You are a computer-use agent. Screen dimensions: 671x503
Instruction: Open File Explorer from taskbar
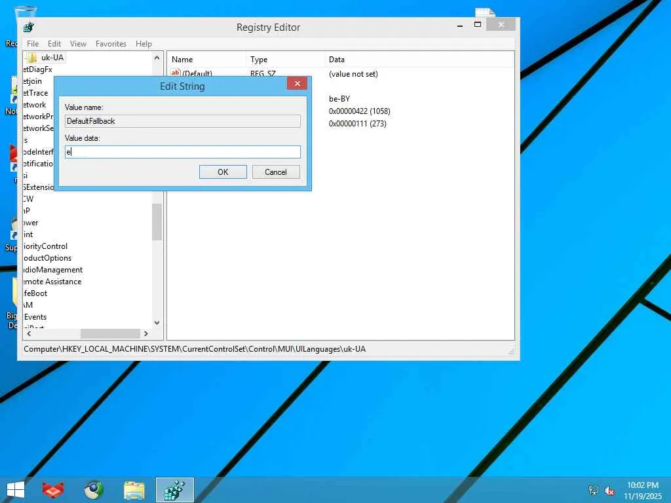[134, 490]
